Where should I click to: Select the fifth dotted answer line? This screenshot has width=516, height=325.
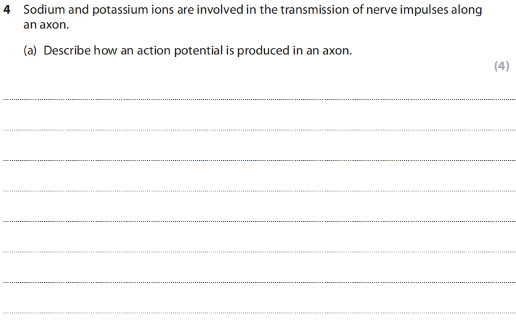click(x=260, y=221)
